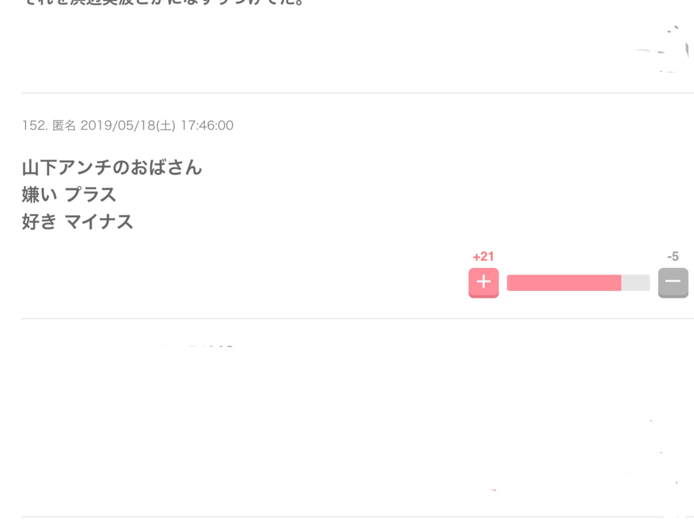Click the word 嫌い in the comment
694x520 pixels.
tap(40, 195)
